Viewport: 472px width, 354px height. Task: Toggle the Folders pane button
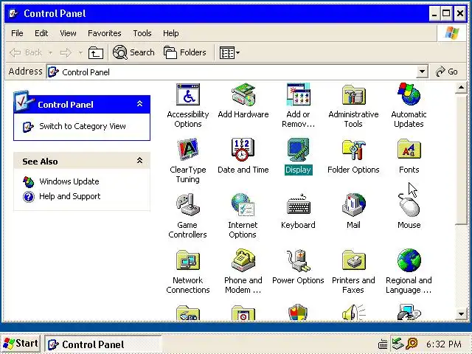tap(185, 52)
